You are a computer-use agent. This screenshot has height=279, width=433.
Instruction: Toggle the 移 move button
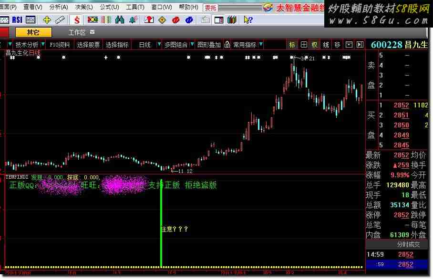[337, 45]
